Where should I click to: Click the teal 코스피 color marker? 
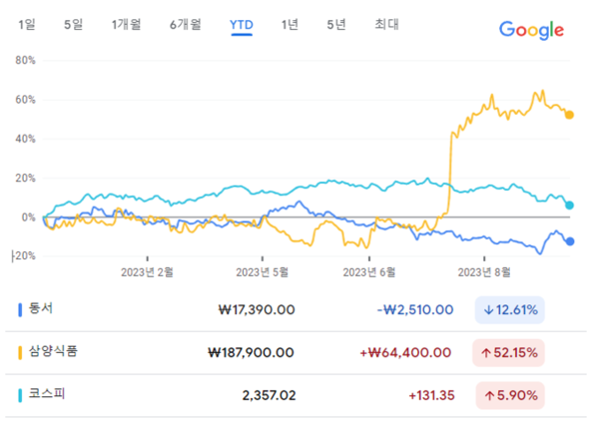coord(21,395)
